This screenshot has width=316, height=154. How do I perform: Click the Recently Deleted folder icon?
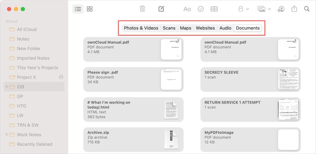tap(12, 144)
